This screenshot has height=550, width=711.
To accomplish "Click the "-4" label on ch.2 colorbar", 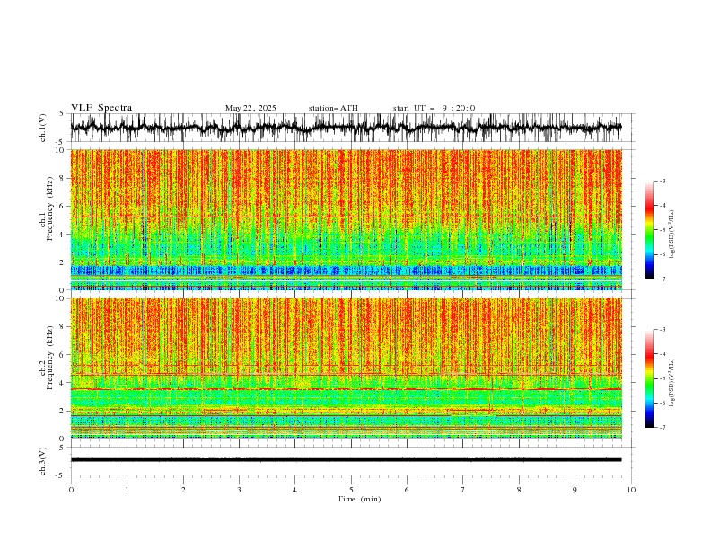I will pos(663,354).
